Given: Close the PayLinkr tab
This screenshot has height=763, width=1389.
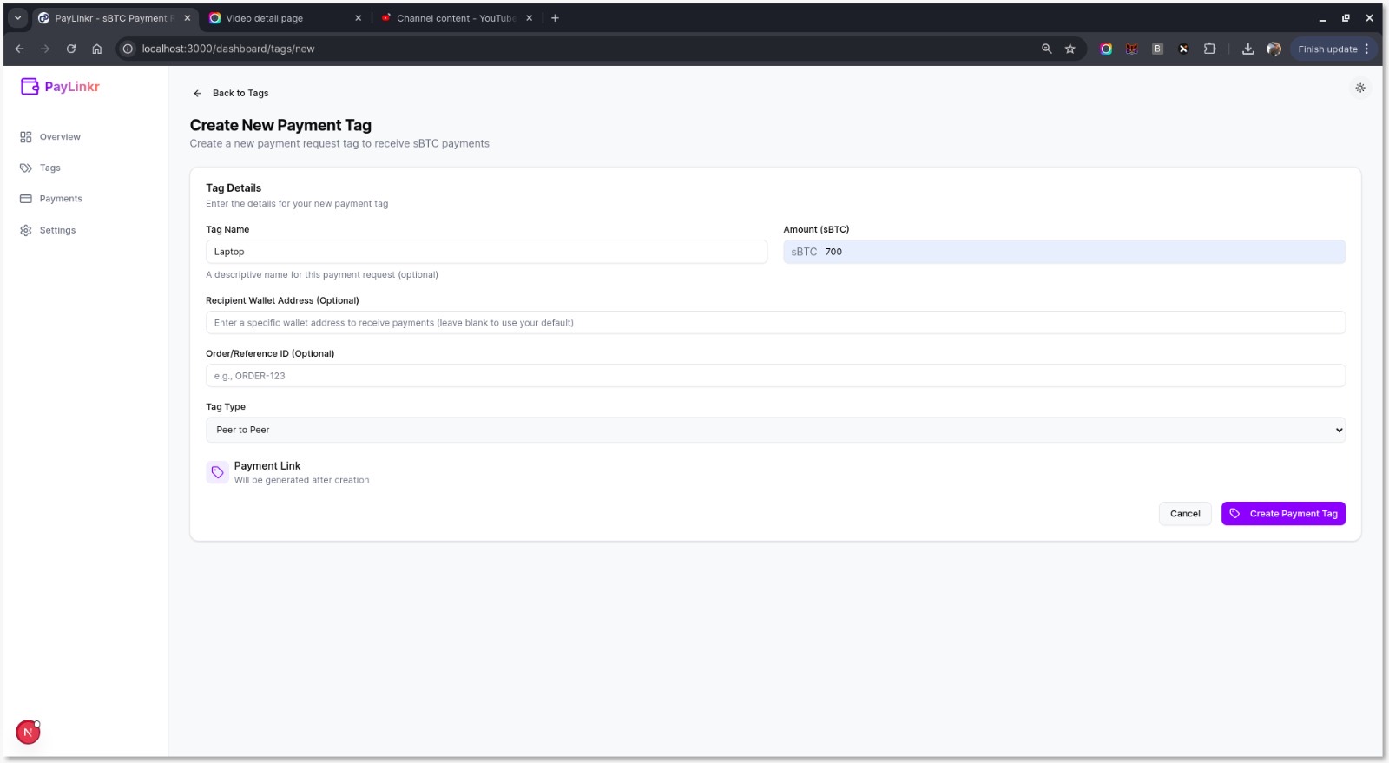Looking at the screenshot, I should (187, 18).
